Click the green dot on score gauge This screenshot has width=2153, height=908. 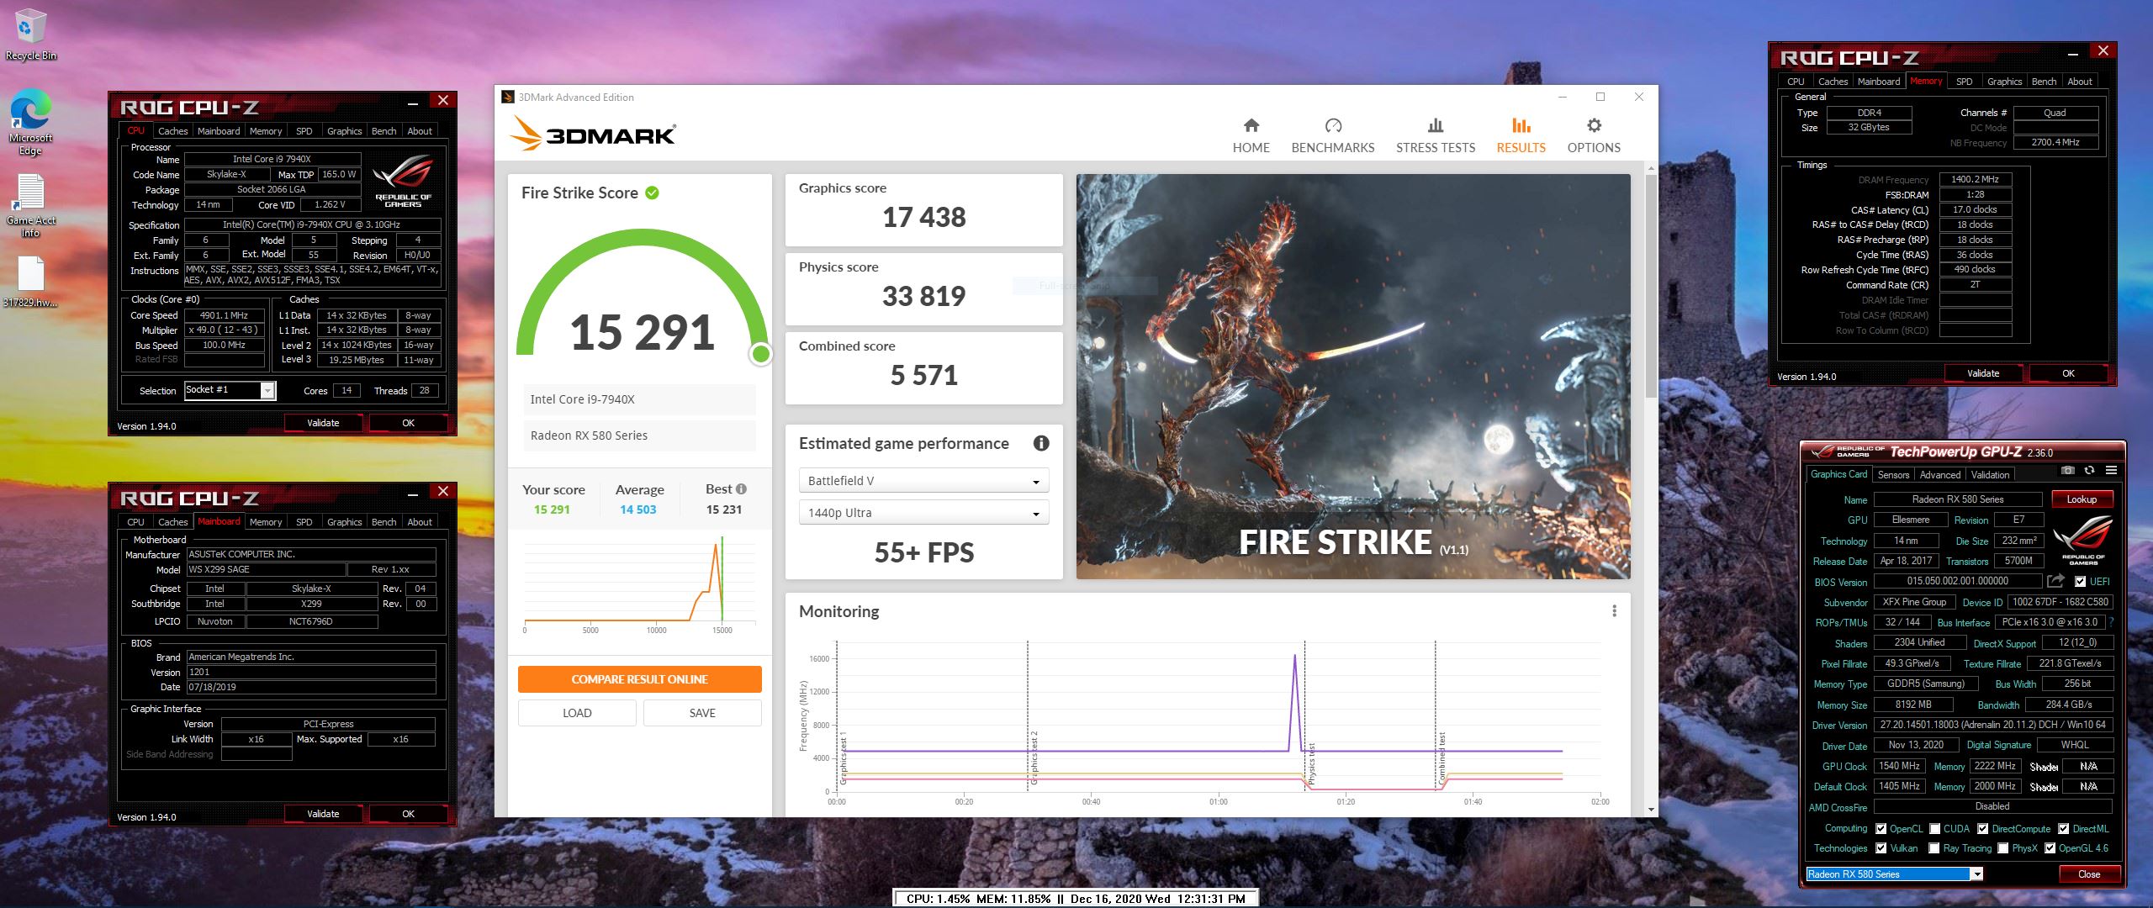(x=761, y=354)
